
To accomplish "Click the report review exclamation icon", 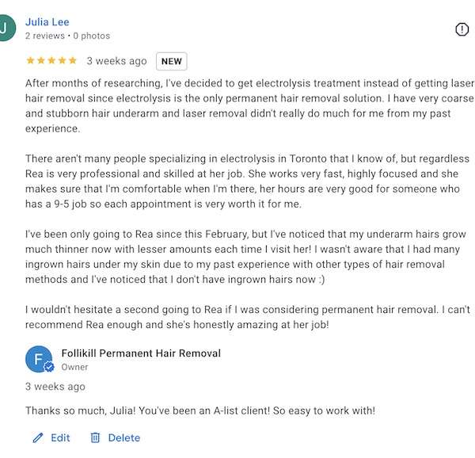I will pyautogui.click(x=462, y=29).
